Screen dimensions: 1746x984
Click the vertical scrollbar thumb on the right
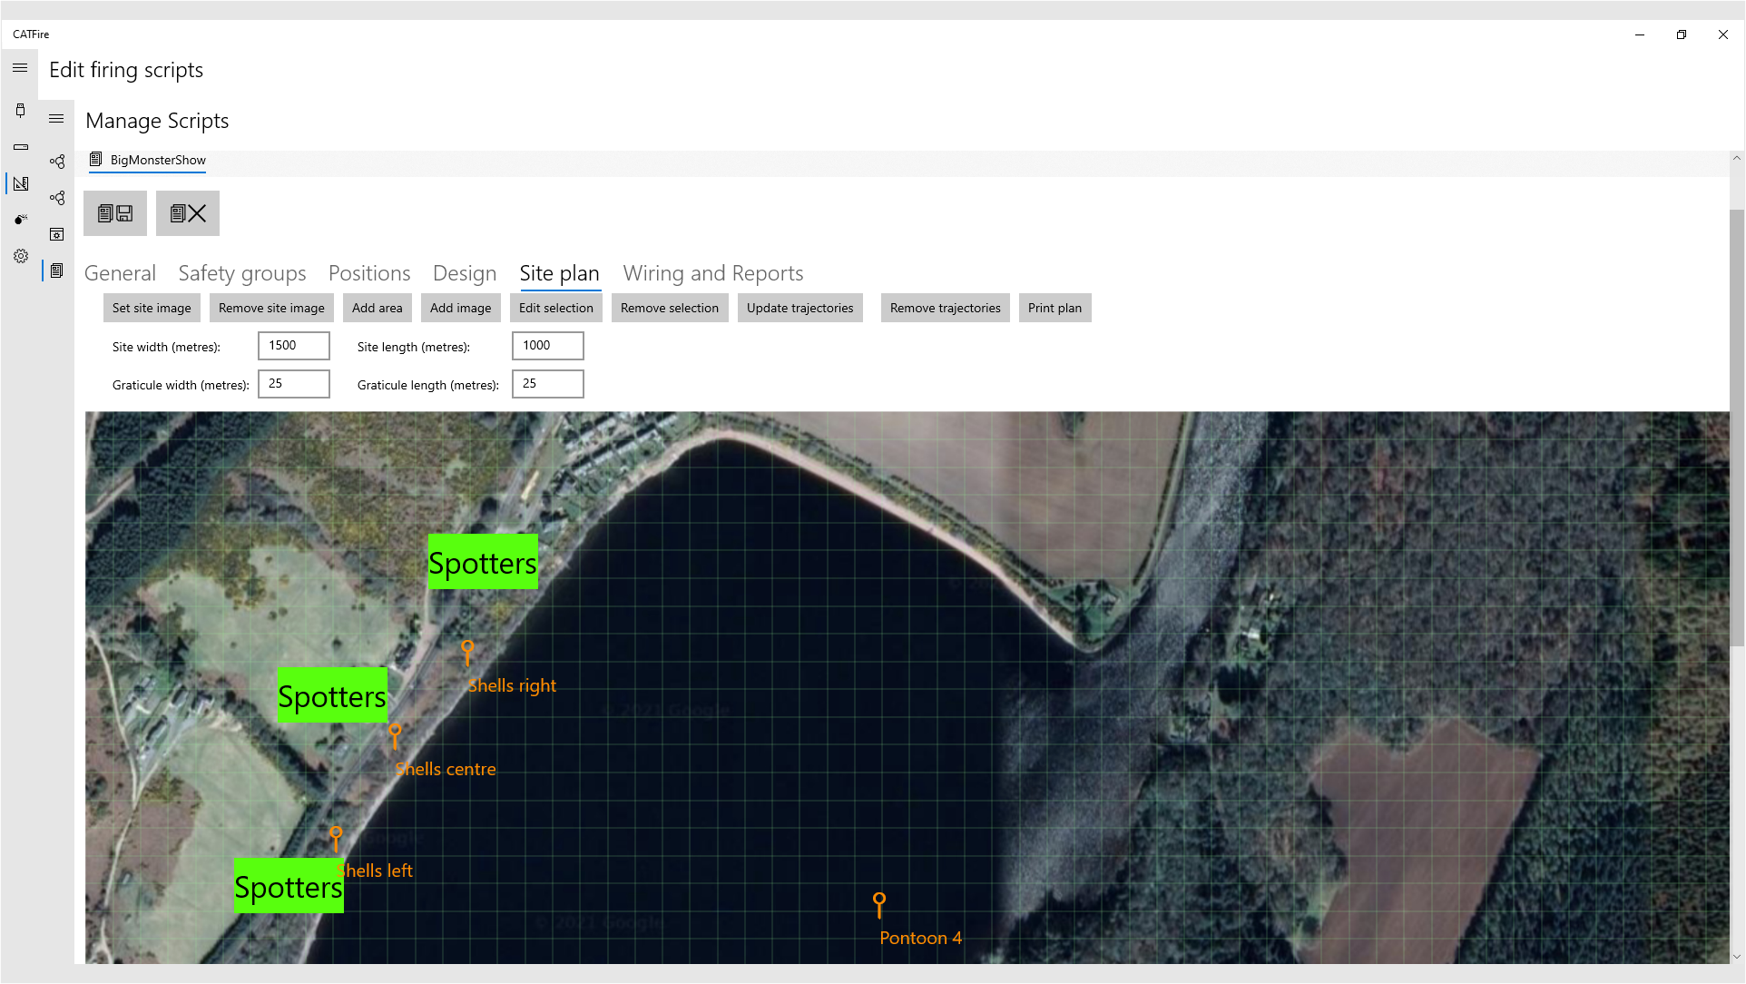click(1736, 427)
